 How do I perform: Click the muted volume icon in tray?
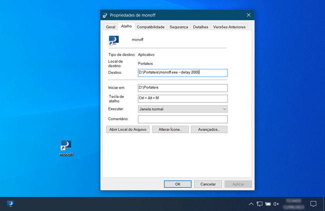tap(276, 204)
